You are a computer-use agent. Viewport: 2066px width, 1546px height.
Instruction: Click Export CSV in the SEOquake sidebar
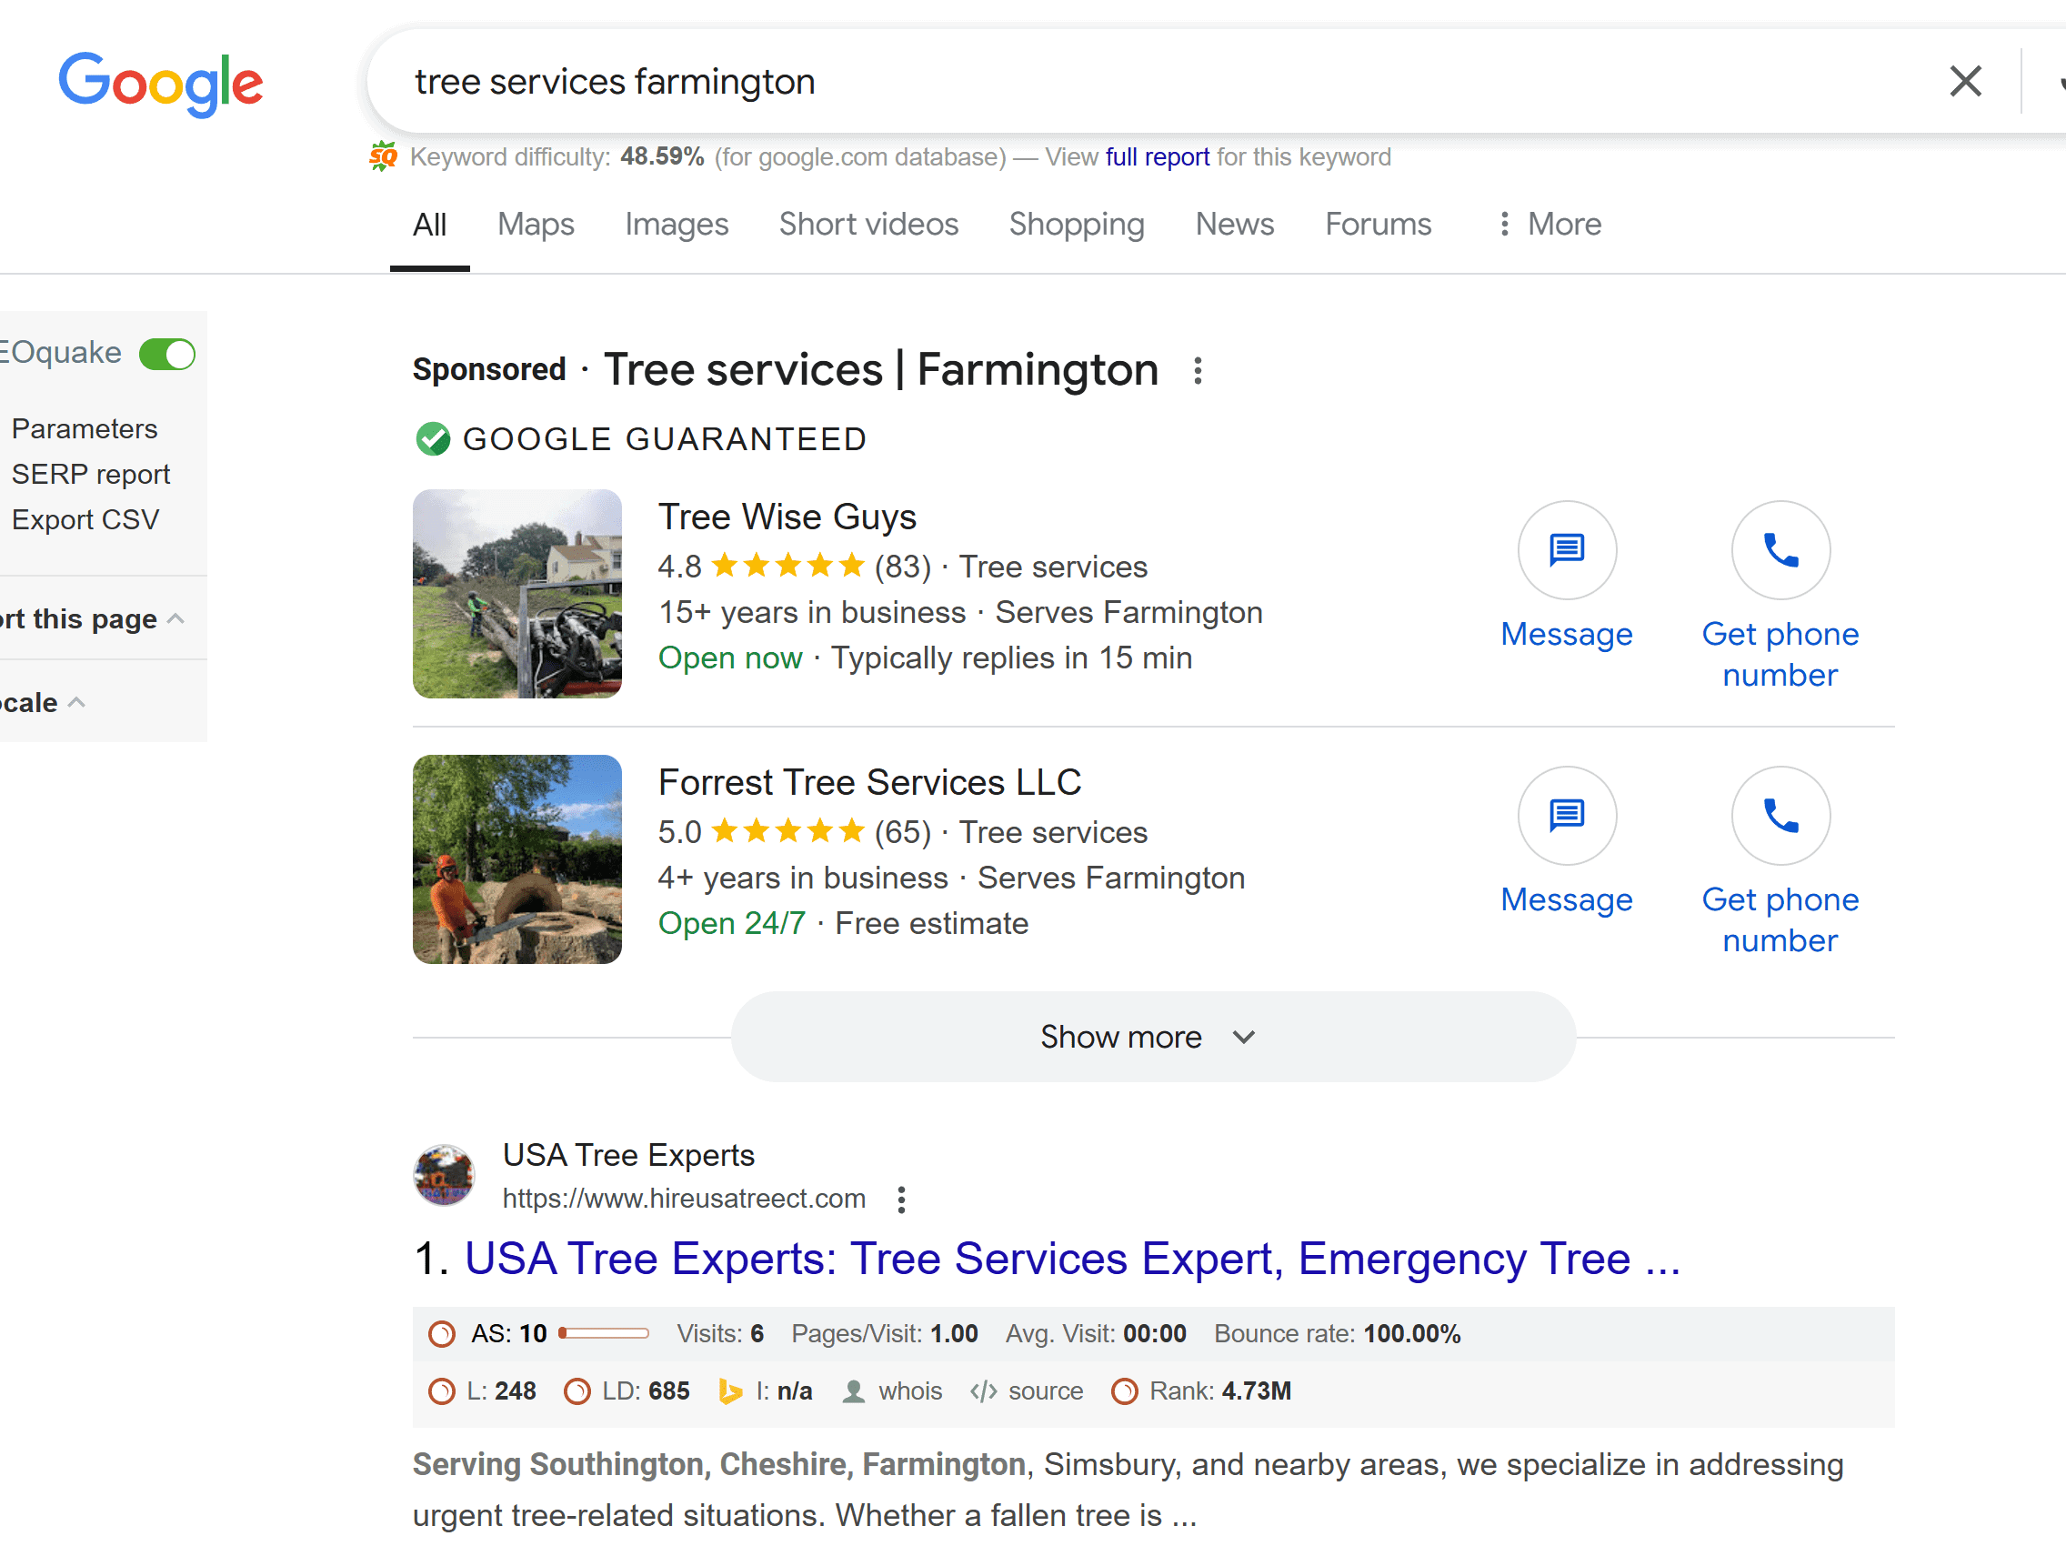[85, 519]
